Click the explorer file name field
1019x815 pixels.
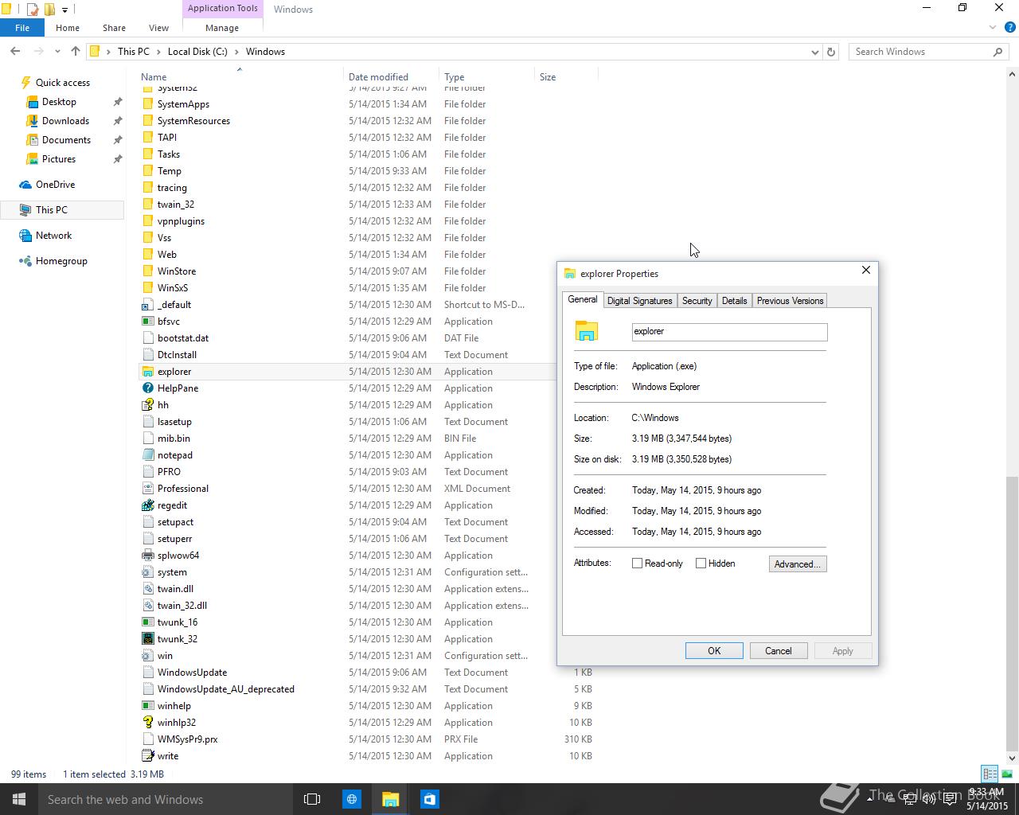(x=729, y=332)
